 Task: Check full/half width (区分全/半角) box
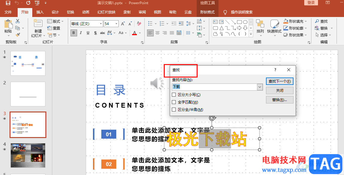[174, 110]
